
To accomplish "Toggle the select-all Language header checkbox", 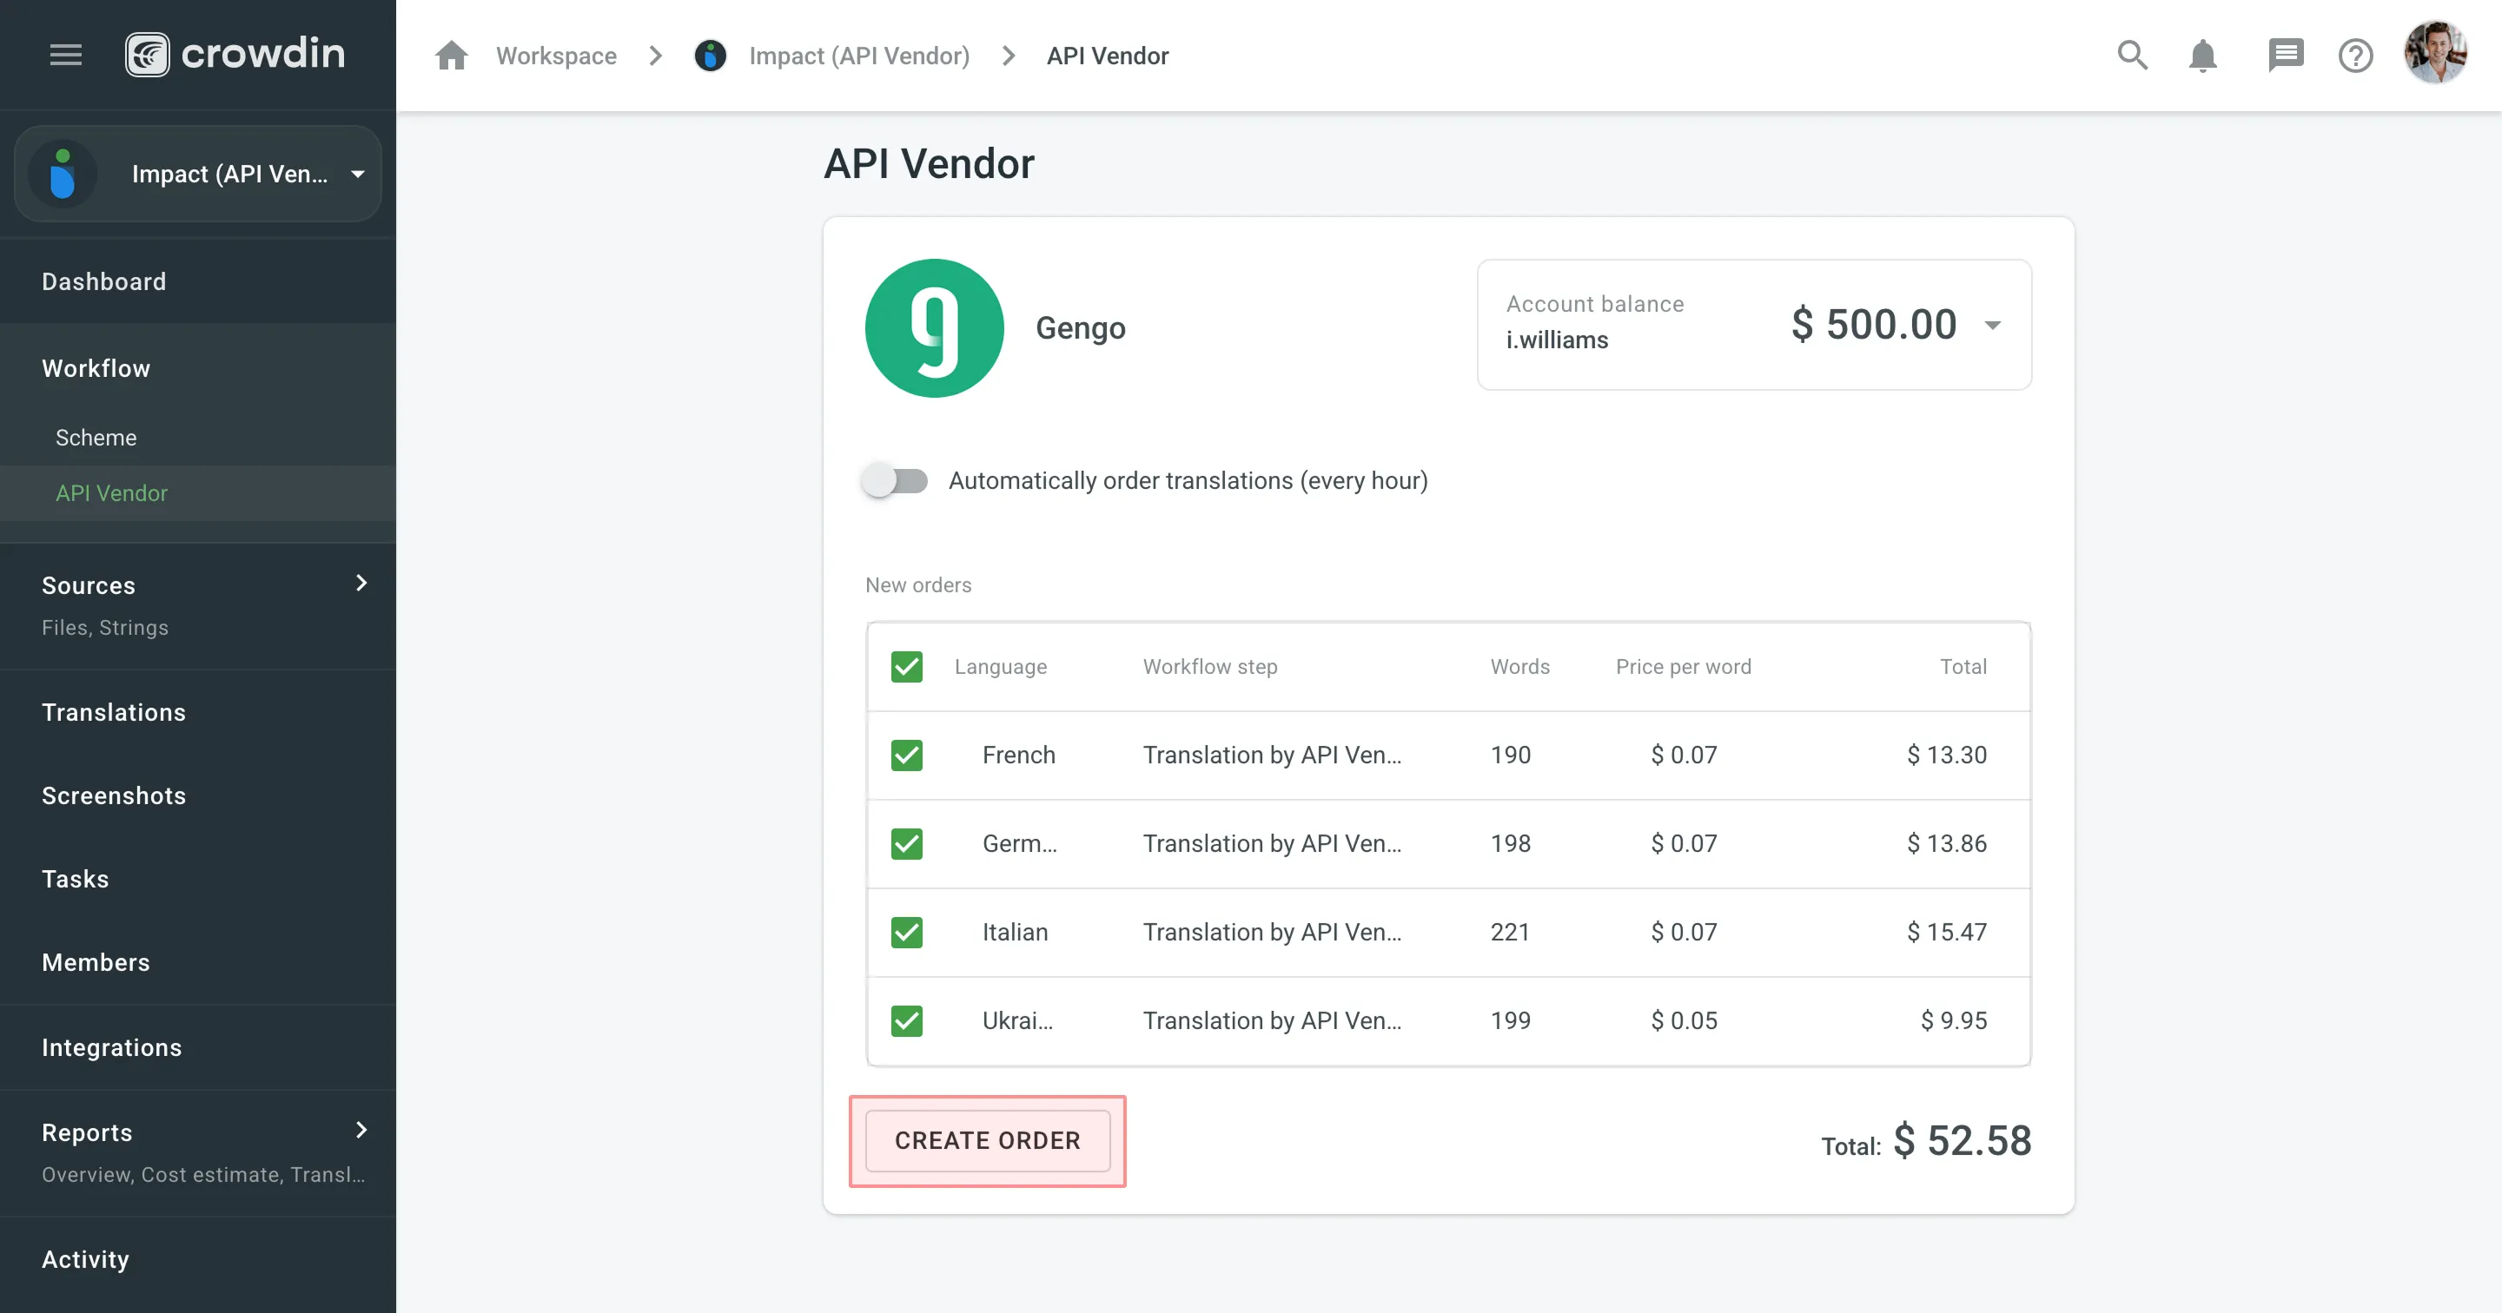I will point(906,666).
